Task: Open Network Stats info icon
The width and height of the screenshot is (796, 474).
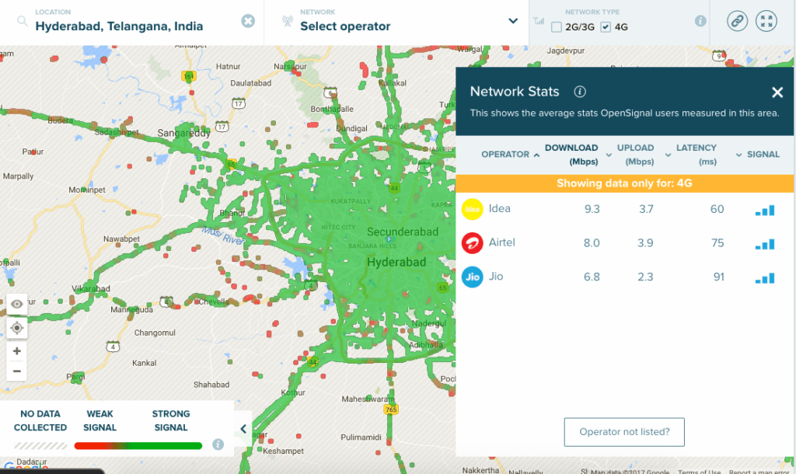Action: [580, 92]
